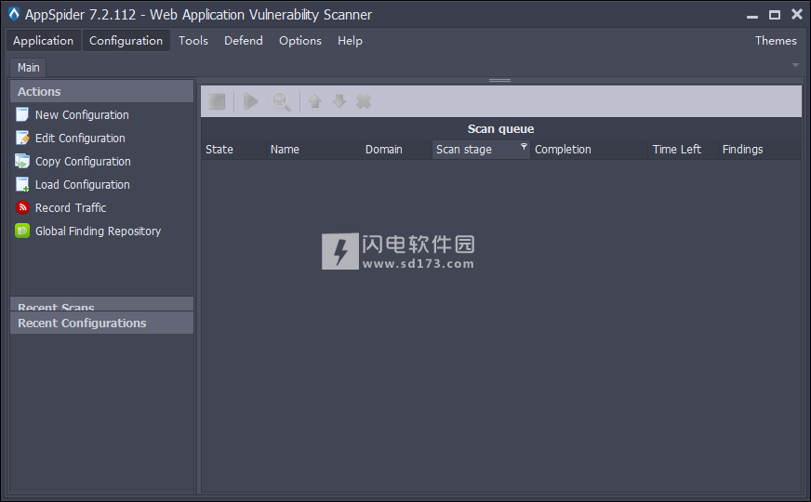Click the Record Traffic link
Viewport: 811px width, 502px height.
71,208
